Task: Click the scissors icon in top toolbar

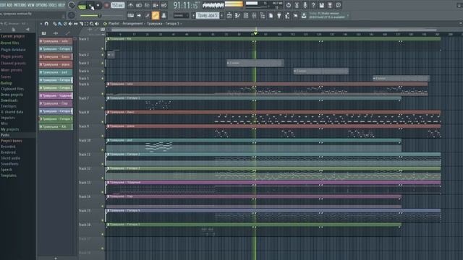Action: coord(297,5)
